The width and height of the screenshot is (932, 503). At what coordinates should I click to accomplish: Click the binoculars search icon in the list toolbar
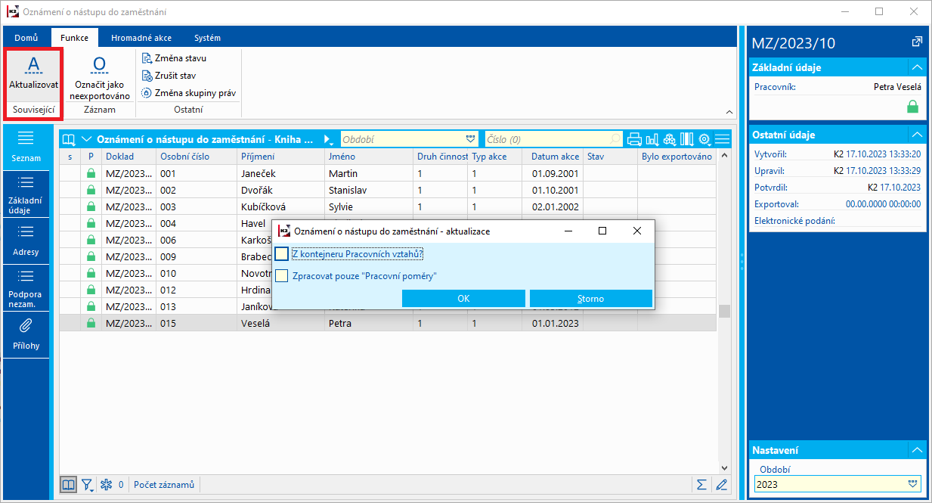670,139
